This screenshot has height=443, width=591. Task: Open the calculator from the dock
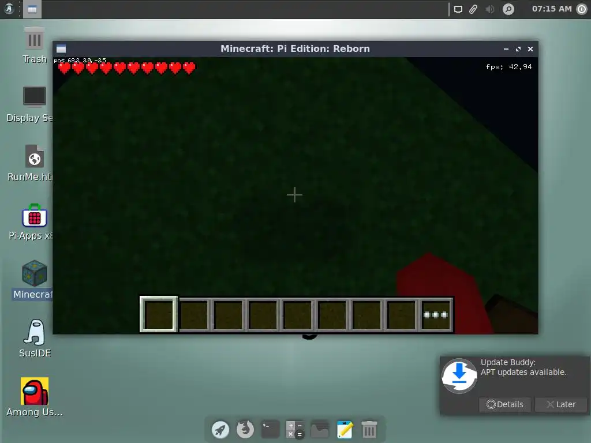click(x=295, y=429)
